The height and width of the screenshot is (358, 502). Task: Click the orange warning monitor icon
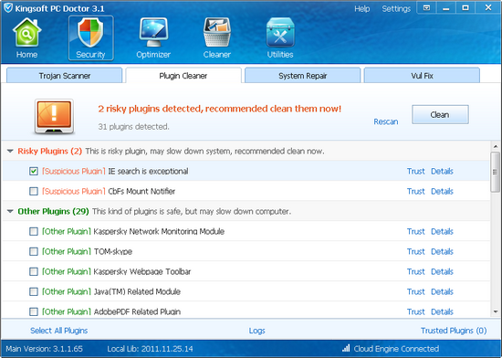(x=54, y=116)
